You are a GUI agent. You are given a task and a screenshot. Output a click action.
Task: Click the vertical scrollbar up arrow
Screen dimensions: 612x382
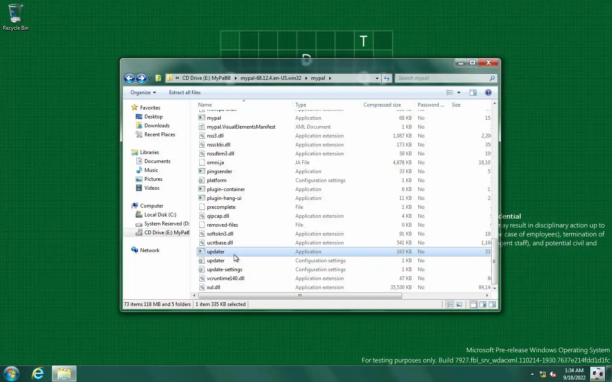494,104
